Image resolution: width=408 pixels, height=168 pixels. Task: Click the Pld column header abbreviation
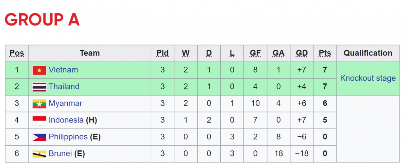tap(163, 53)
